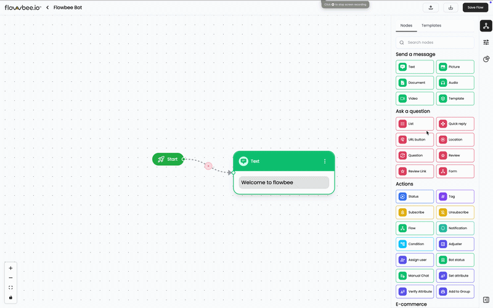Click the upload icon in top bar
The height and width of the screenshot is (308, 493).
[x=430, y=7]
